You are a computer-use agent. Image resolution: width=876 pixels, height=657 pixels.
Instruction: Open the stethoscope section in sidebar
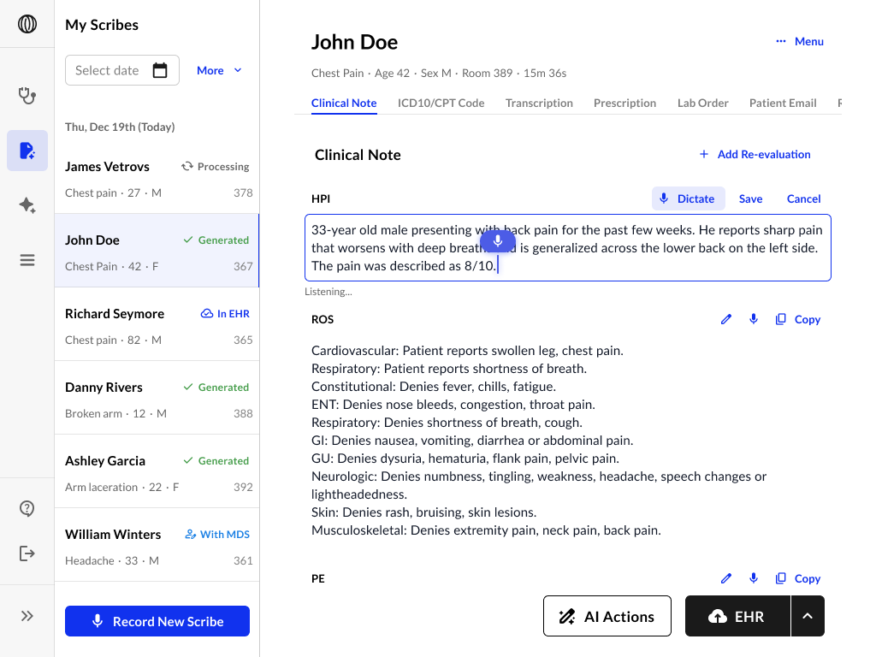point(27,96)
